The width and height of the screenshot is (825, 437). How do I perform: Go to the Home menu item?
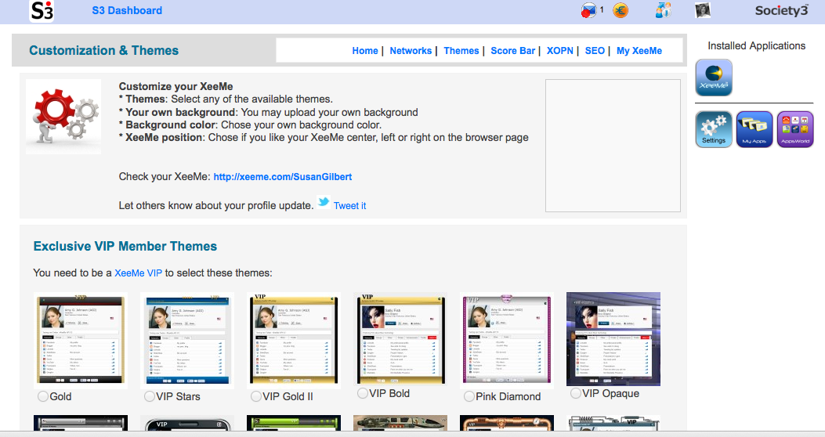[x=364, y=51]
